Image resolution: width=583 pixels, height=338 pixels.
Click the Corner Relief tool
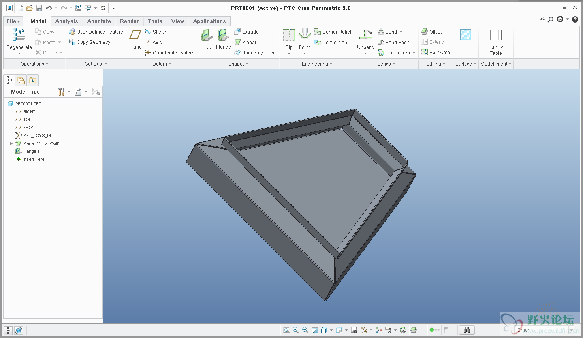pyautogui.click(x=333, y=32)
